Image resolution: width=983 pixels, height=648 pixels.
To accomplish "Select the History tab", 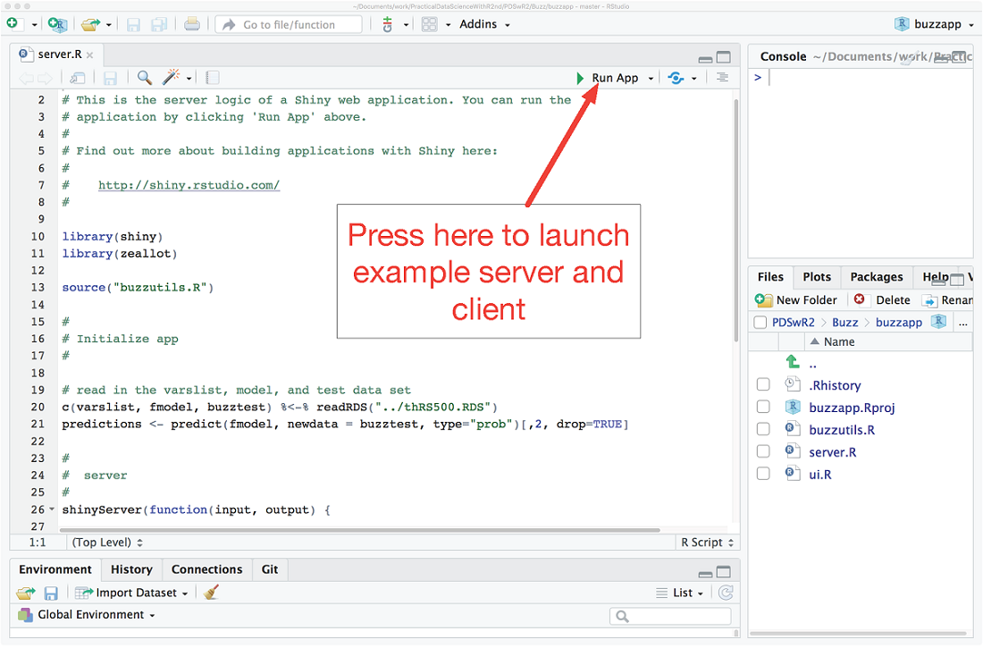I will 131,569.
